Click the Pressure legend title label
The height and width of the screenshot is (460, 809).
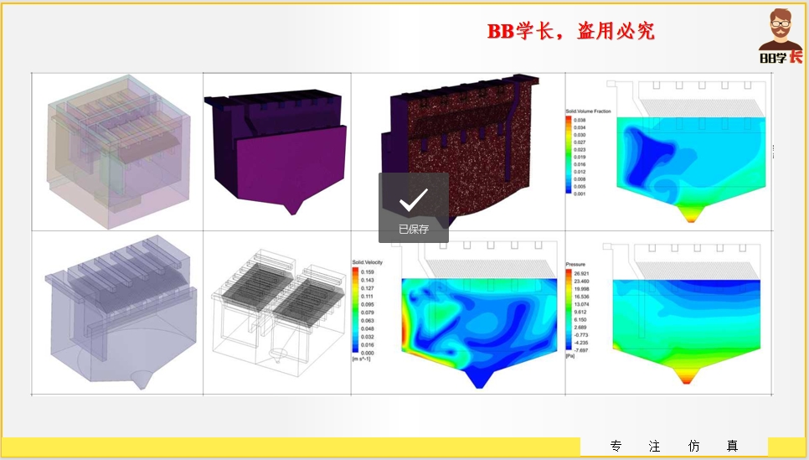click(x=576, y=263)
